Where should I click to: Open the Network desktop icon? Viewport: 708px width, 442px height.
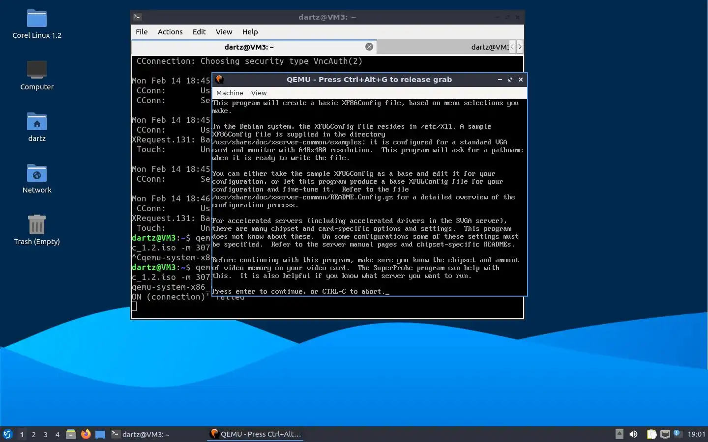click(x=37, y=178)
